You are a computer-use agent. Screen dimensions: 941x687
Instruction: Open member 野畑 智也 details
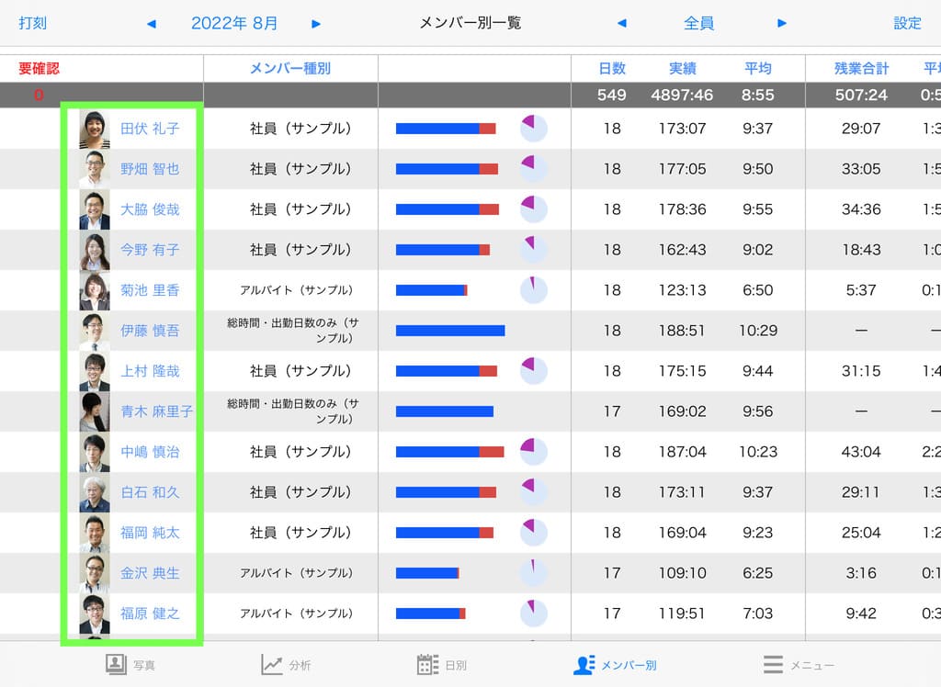[x=150, y=169]
